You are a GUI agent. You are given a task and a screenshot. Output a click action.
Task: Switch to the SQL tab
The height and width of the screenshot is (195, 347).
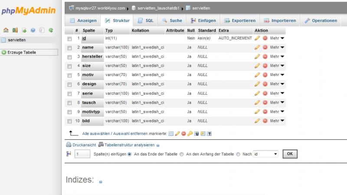tap(145, 20)
